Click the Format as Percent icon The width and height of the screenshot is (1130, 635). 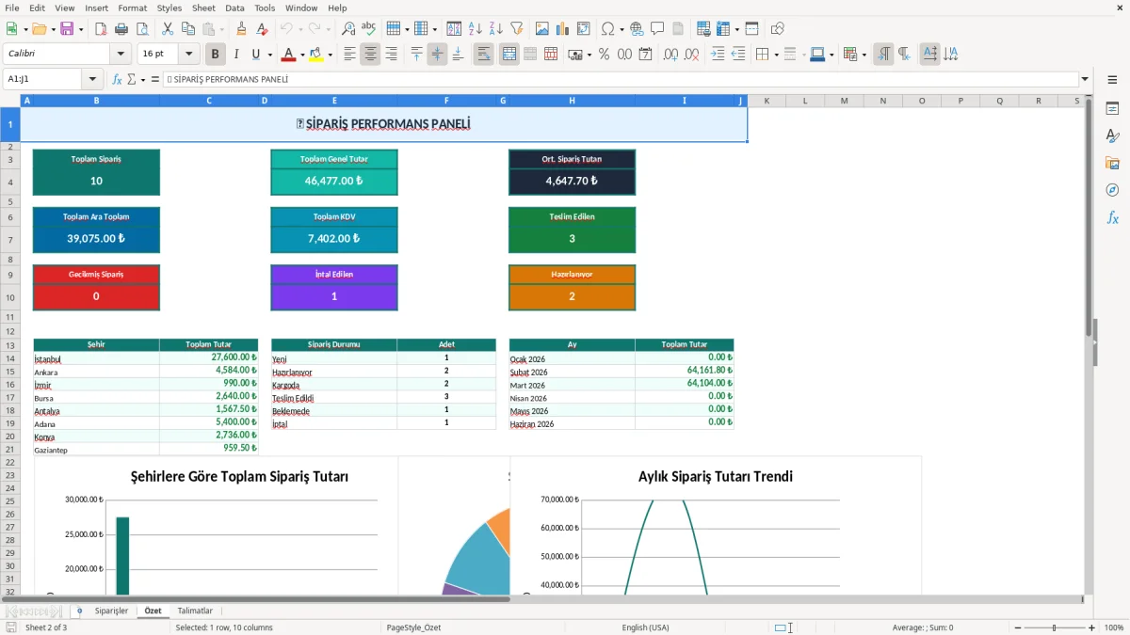pyautogui.click(x=604, y=55)
